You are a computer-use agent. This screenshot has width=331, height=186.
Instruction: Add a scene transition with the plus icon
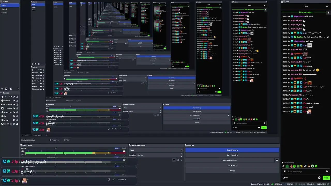tap(174, 160)
